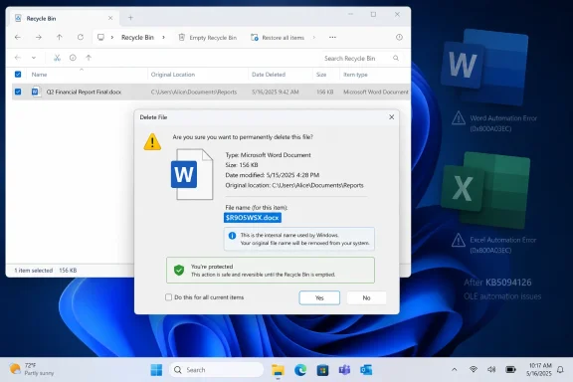Viewport: 573px width, 382px height.
Task: Click the yellow warning triangle icon
Action: point(152,142)
